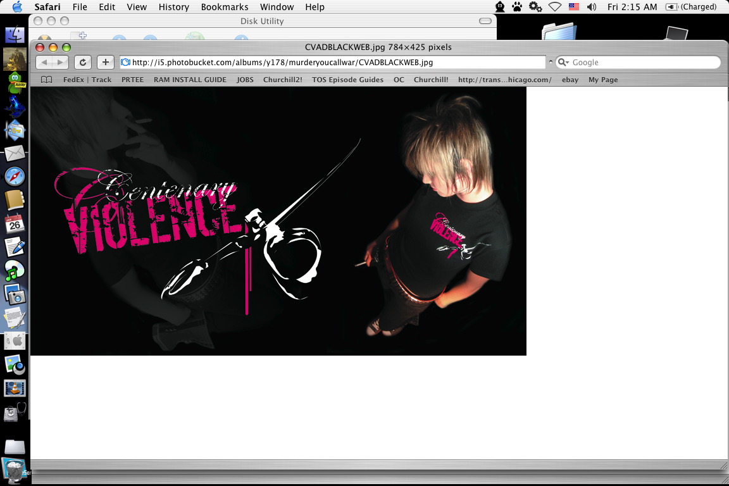
Task: Toggle the Disk Utility toolbar pill button
Action: 485,21
